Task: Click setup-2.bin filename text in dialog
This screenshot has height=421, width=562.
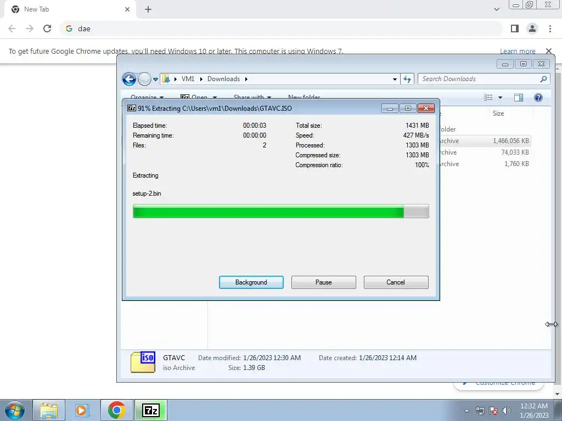Action: [x=147, y=194]
